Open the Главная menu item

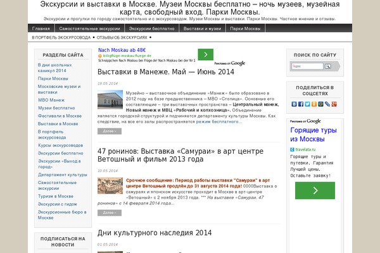(41, 29)
